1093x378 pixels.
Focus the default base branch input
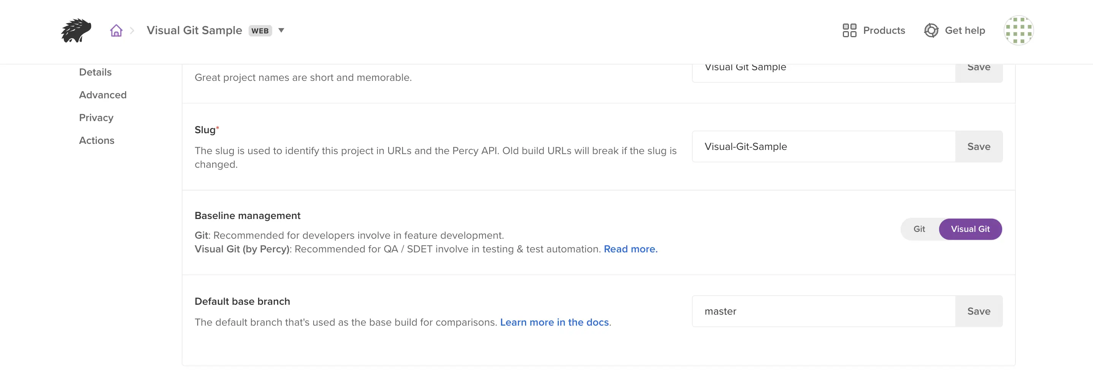pos(823,312)
